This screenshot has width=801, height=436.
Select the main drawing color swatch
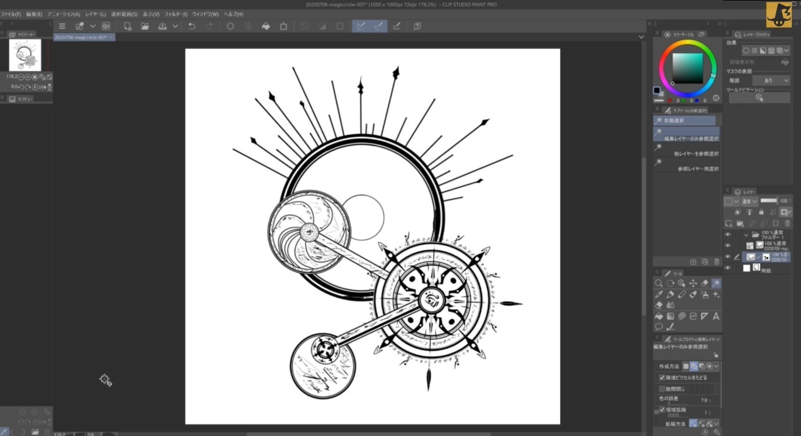[x=657, y=91]
